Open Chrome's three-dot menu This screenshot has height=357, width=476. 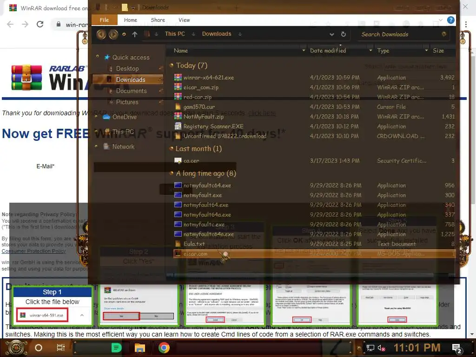click(466, 24)
